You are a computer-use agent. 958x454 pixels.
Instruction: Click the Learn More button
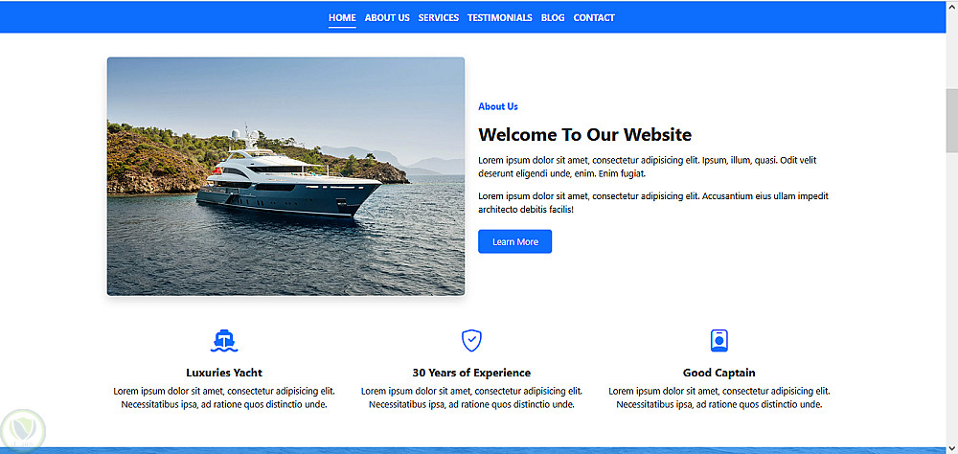click(x=515, y=241)
